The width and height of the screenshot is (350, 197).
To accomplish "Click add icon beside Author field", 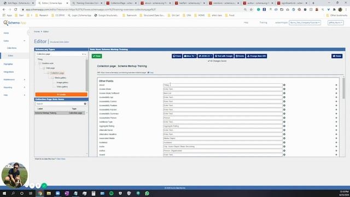I will tap(284, 151).
